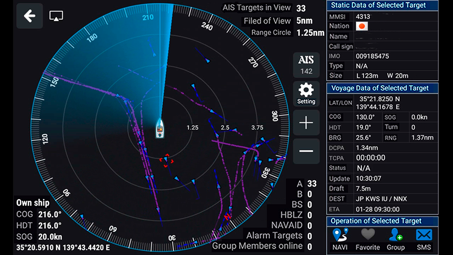Zoom out with the minus button
453x255 pixels.
(306, 151)
